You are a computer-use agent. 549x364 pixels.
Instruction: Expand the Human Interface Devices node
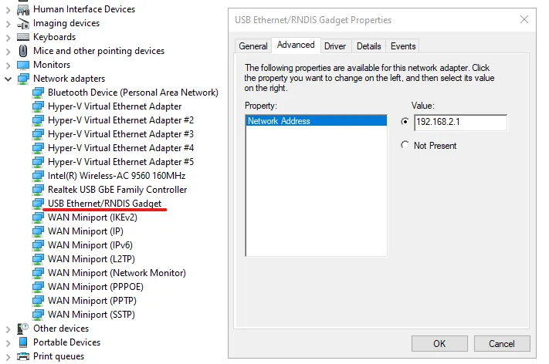8,9
